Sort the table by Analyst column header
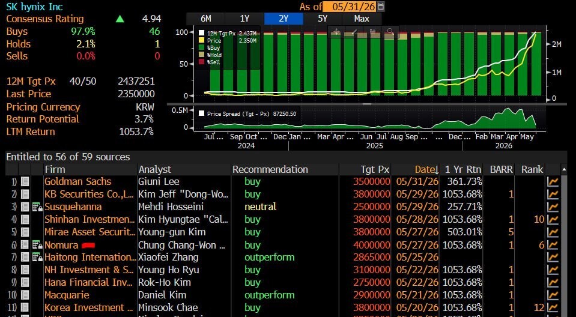The image size is (576, 317). (154, 169)
